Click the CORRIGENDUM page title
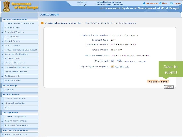The height and width of the screenshot is (137, 183). pyautogui.click(x=49, y=15)
